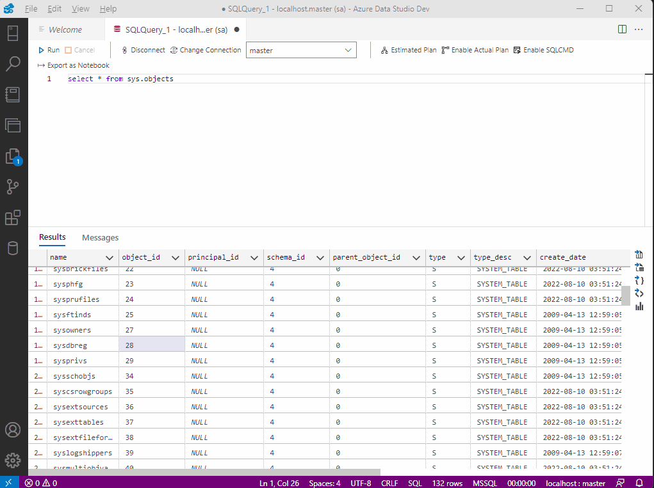Open the Connections view in the activity bar
The image size is (654, 488).
pyautogui.click(x=13, y=33)
